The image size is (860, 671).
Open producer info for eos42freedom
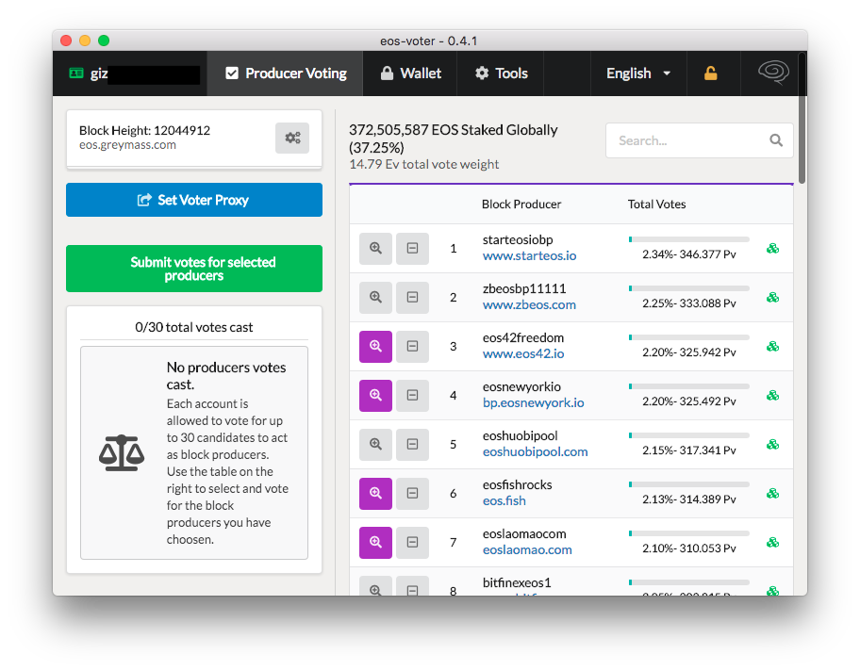pyautogui.click(x=375, y=347)
